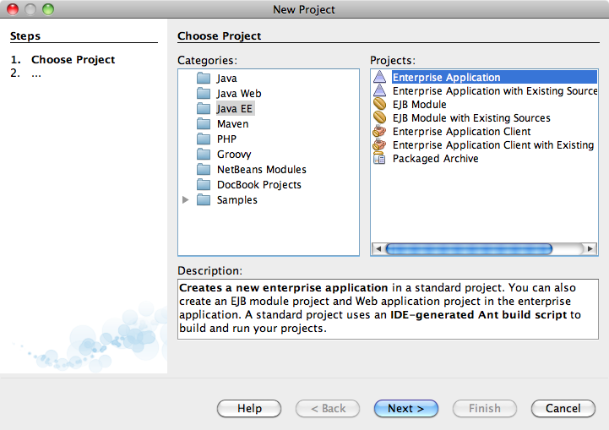Choose Enterprise Application with Existing Sources
The image size is (609, 430).
pyautogui.click(x=495, y=90)
